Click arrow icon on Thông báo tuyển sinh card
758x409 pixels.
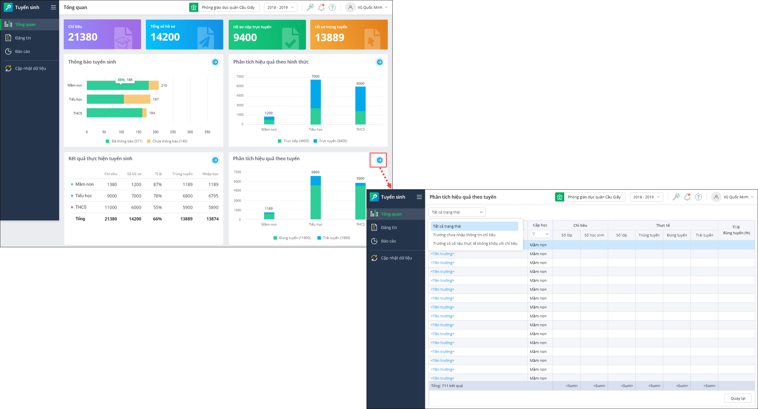[215, 62]
